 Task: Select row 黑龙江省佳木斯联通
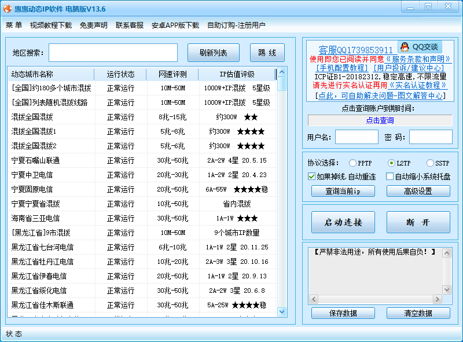142,305
